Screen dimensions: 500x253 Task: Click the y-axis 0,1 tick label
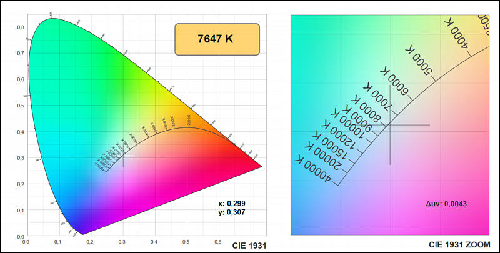tap(21, 211)
